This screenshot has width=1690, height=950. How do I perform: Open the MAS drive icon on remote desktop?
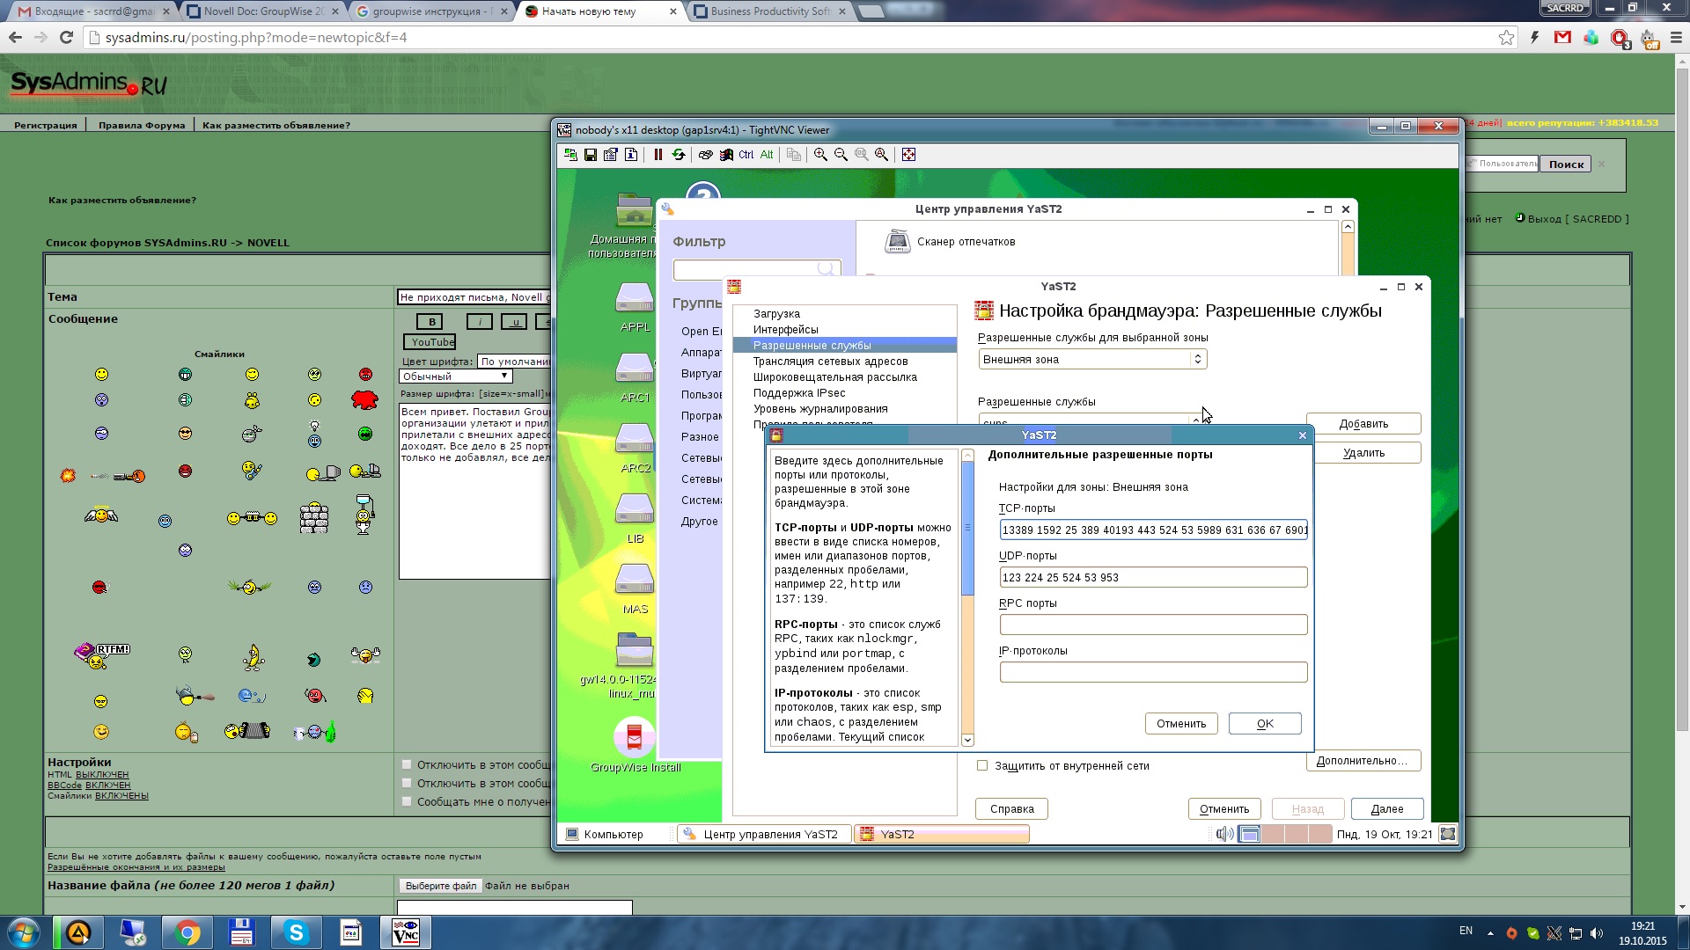[x=635, y=589]
